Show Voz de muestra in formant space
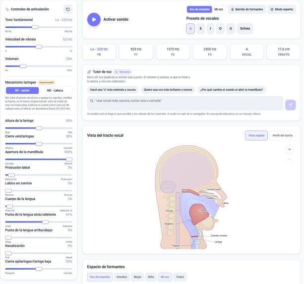The image size is (304, 284). [x=100, y=277]
